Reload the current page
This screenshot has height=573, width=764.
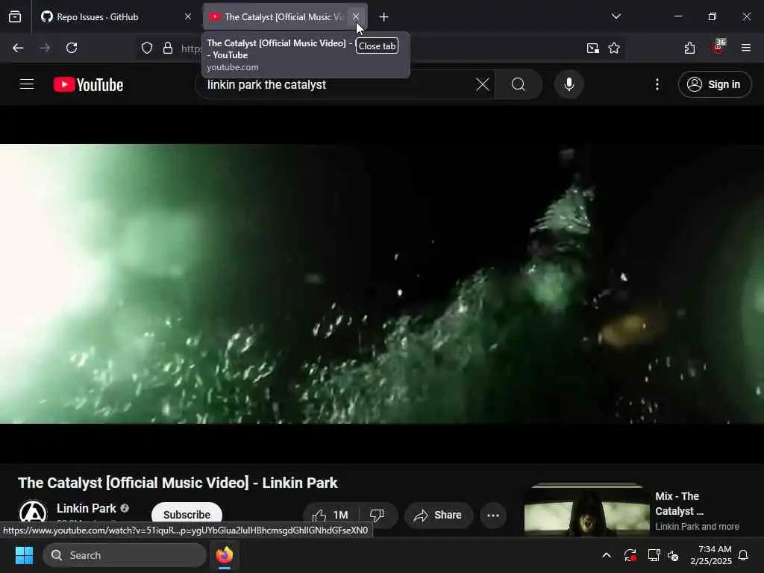click(x=72, y=48)
